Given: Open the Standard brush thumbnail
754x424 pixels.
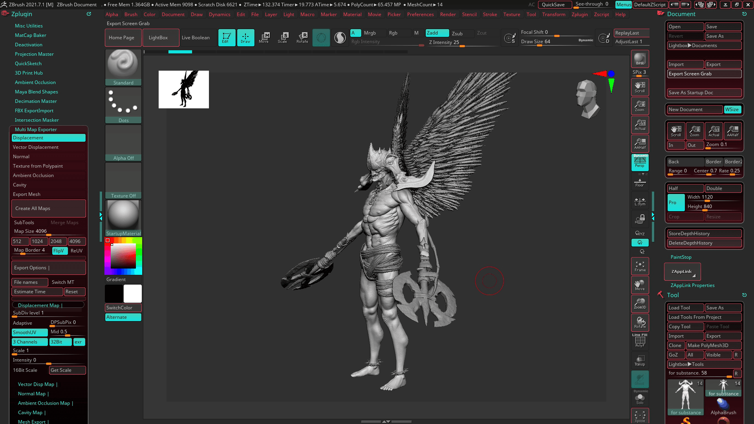Looking at the screenshot, I should (x=123, y=68).
